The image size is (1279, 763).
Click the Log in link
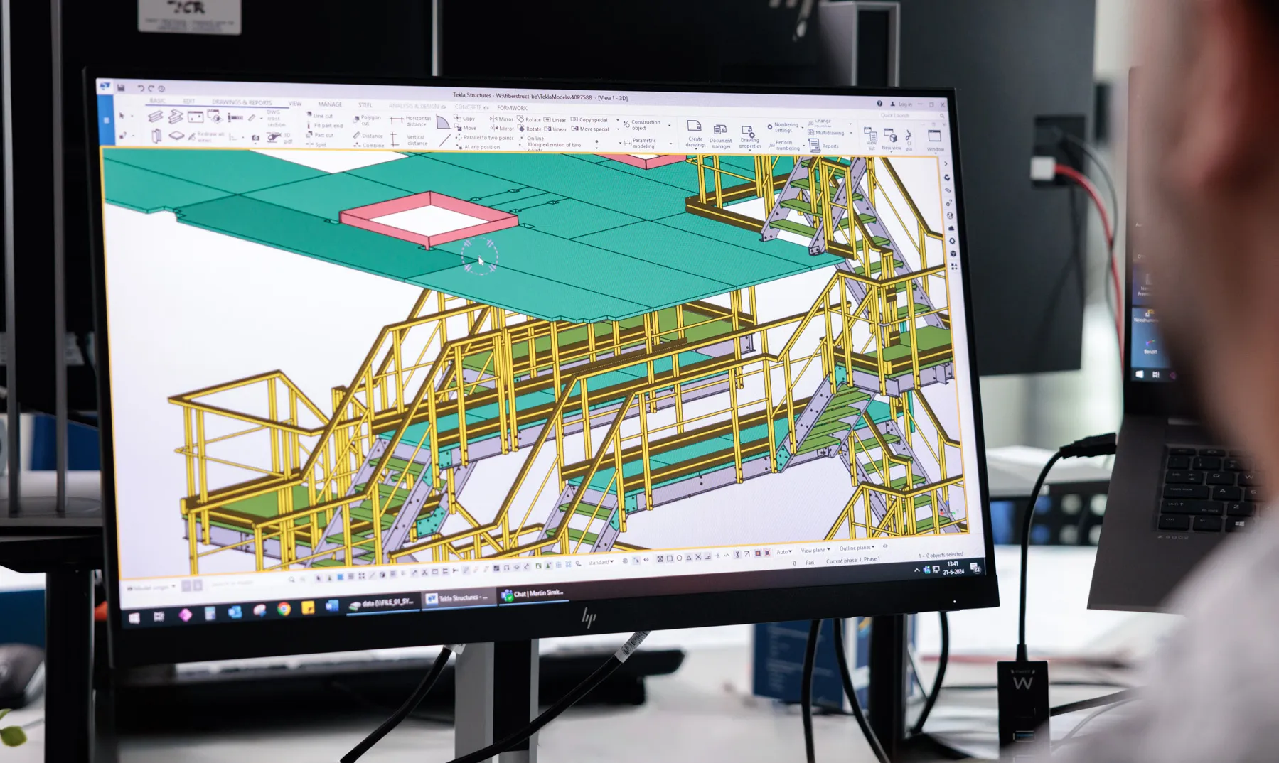(903, 104)
